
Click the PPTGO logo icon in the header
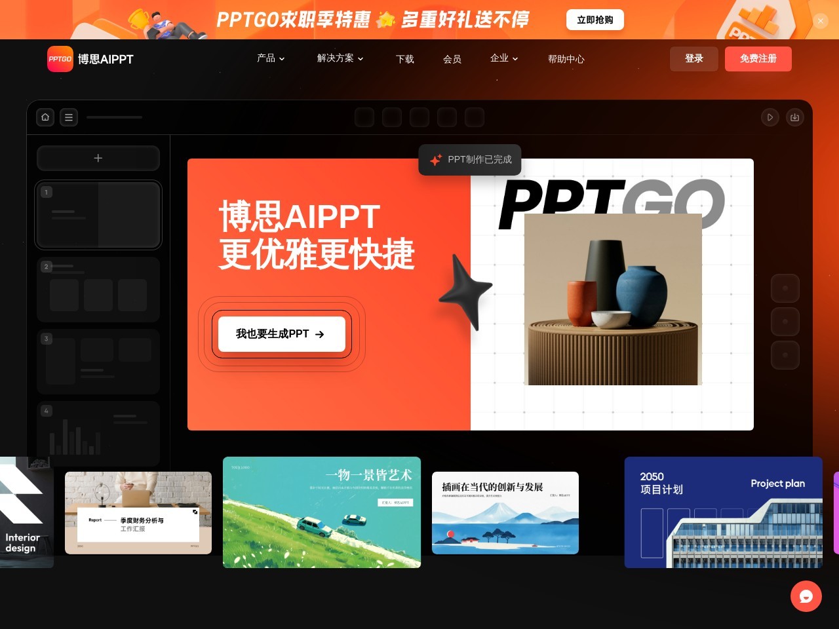click(x=60, y=59)
